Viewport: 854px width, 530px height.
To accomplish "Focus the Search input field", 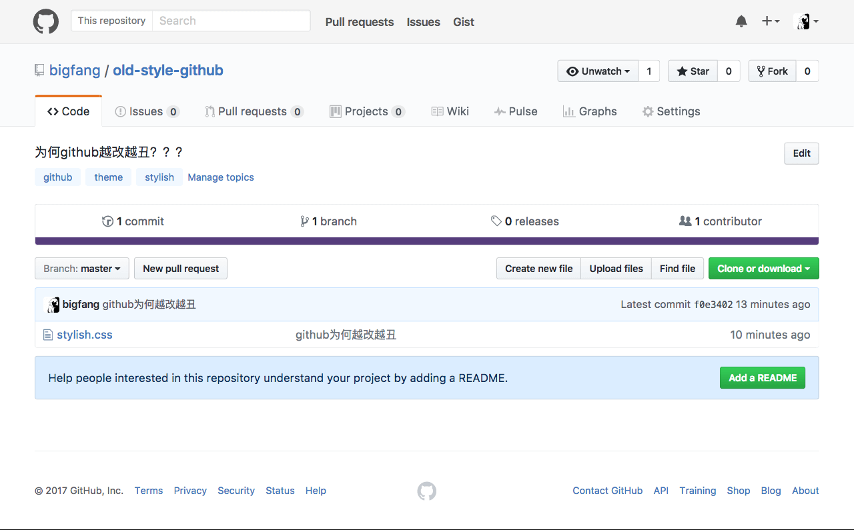I will point(232,21).
